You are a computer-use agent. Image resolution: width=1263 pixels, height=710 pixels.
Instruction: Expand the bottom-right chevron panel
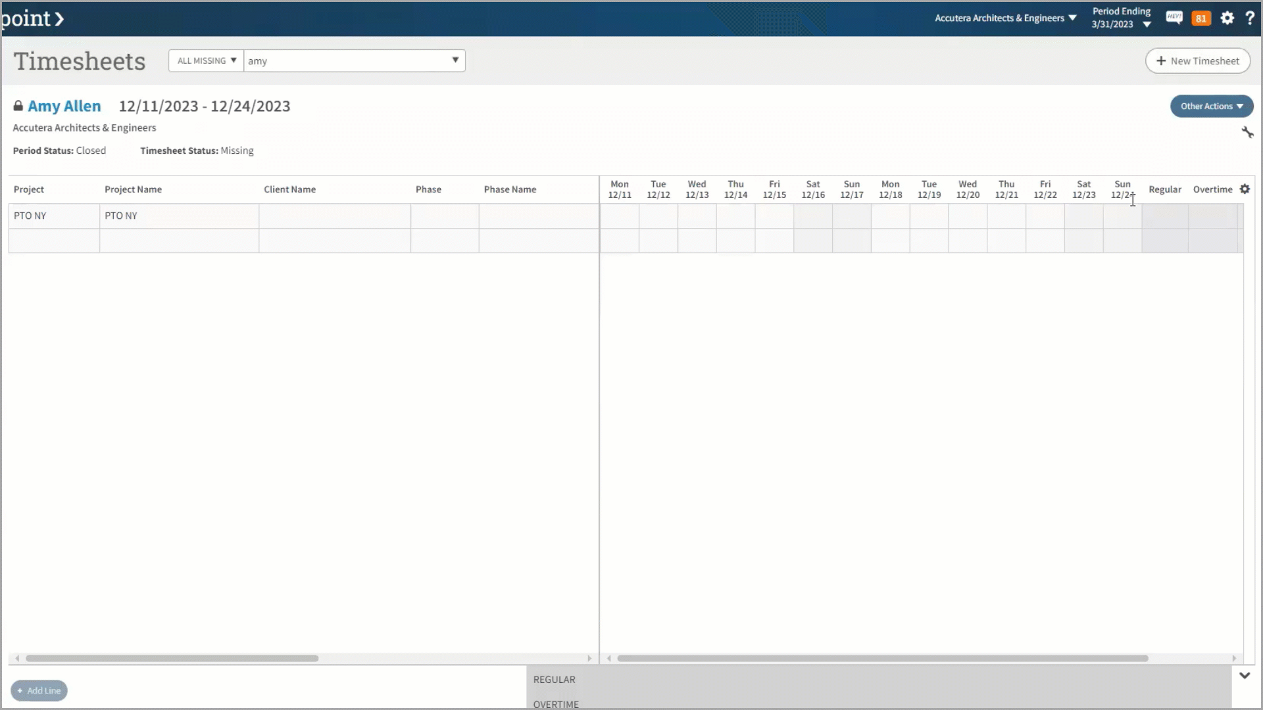(1244, 674)
